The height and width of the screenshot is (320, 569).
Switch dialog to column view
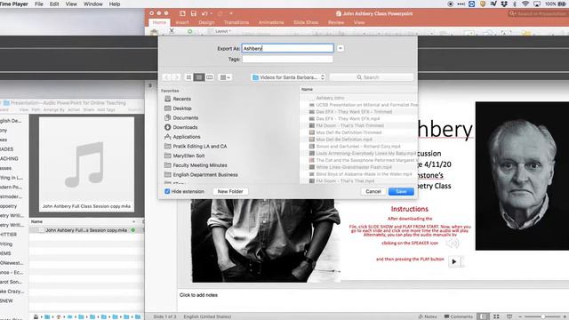click(210, 77)
